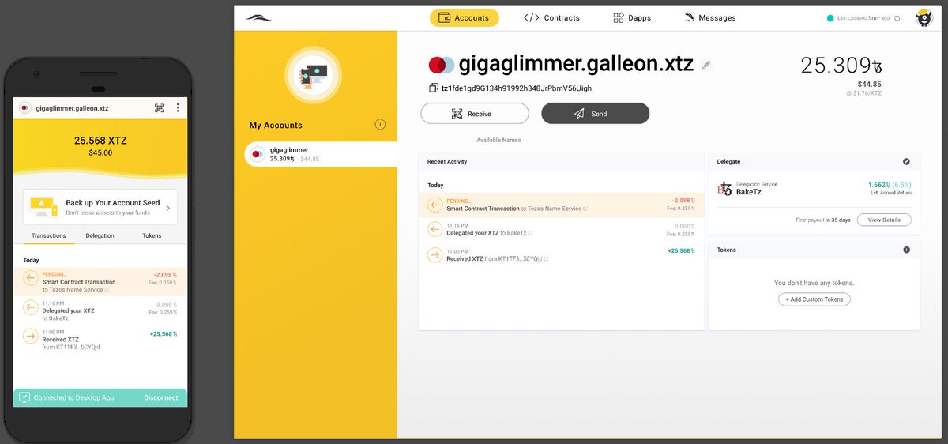This screenshot has height=444, width=948.
Task: Open the Dapps tab
Action: [x=632, y=17]
